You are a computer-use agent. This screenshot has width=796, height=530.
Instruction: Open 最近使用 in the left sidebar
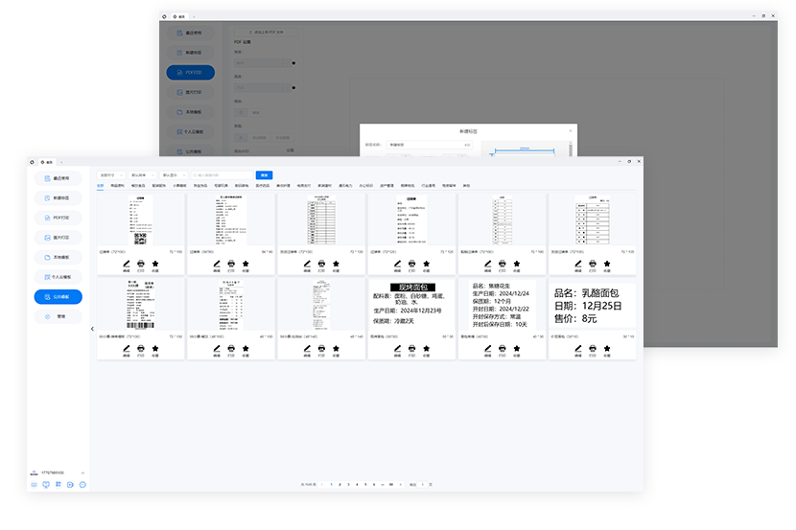click(58, 178)
